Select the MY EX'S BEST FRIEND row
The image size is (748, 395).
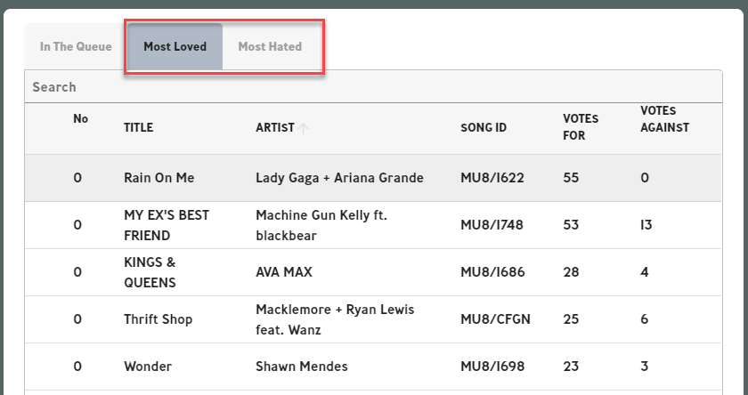click(159, 225)
